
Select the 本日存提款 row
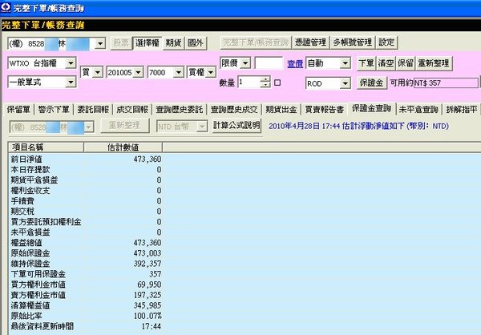tap(85, 170)
